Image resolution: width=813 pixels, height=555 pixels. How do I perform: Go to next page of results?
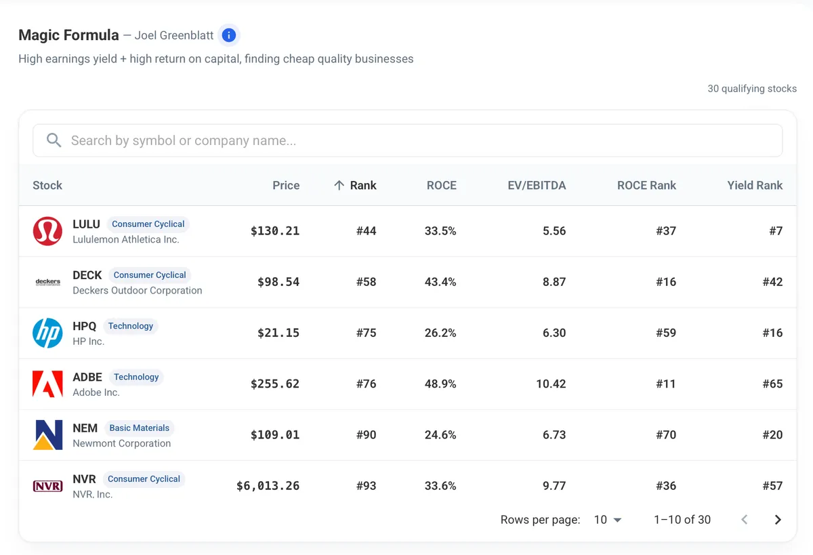coord(778,520)
